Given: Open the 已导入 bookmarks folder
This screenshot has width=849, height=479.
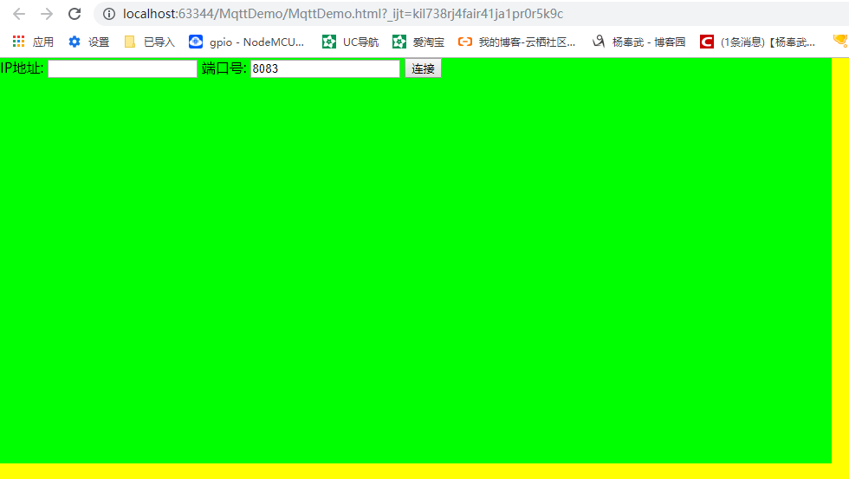Looking at the screenshot, I should (149, 42).
